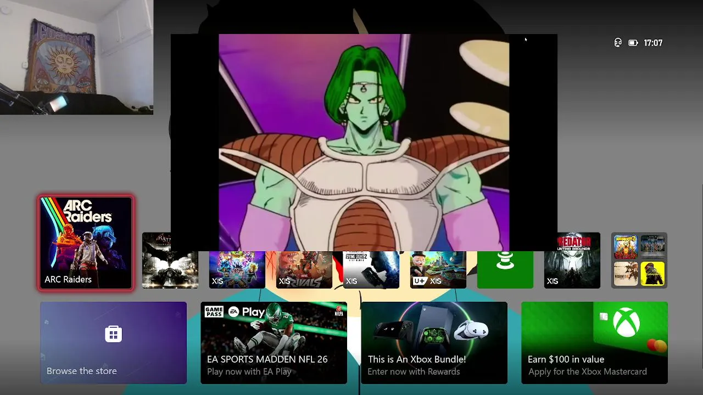Viewport: 703px width, 395px height.
Task: Open the anime fighter game tile beside Batman
Action: click(x=237, y=269)
